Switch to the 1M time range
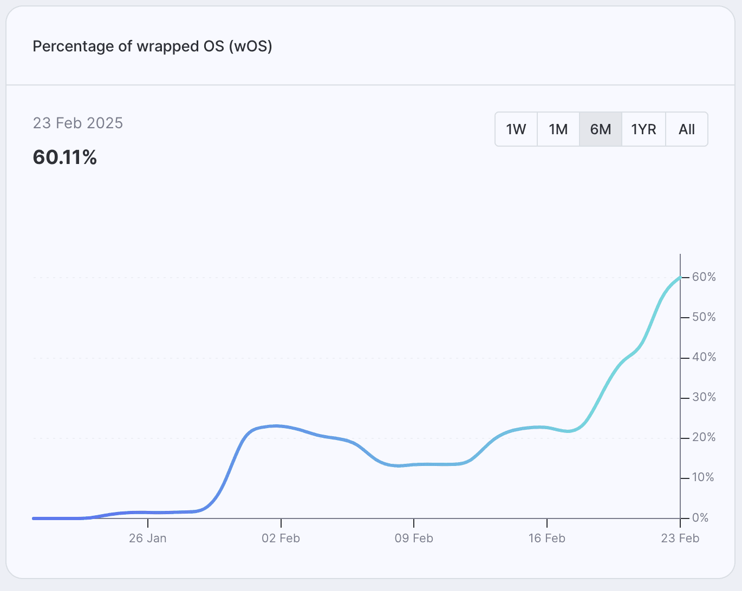The image size is (742, 591). pyautogui.click(x=558, y=129)
